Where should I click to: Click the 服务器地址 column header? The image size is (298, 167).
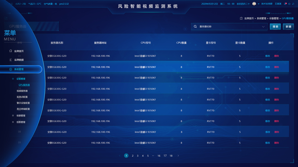[x=100, y=43]
